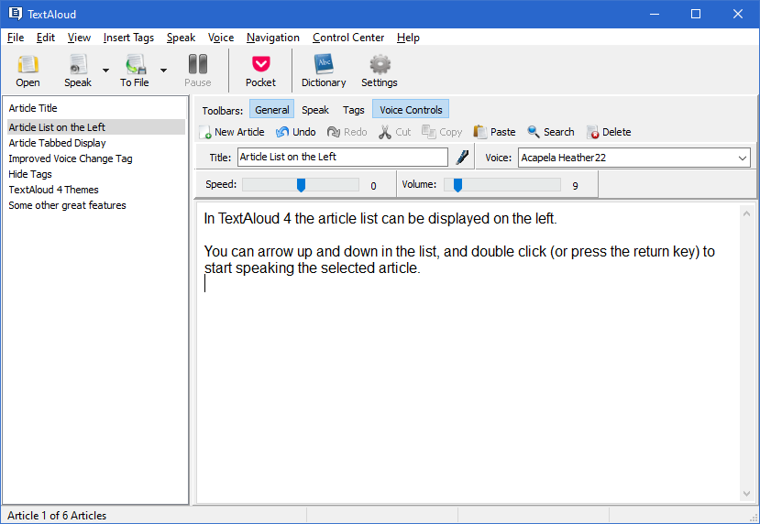Click the Delete article button
This screenshot has height=524, width=760.
pyautogui.click(x=609, y=132)
